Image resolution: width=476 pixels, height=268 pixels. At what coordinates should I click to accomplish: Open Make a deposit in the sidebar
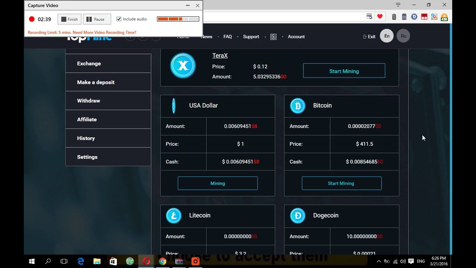coord(108,82)
